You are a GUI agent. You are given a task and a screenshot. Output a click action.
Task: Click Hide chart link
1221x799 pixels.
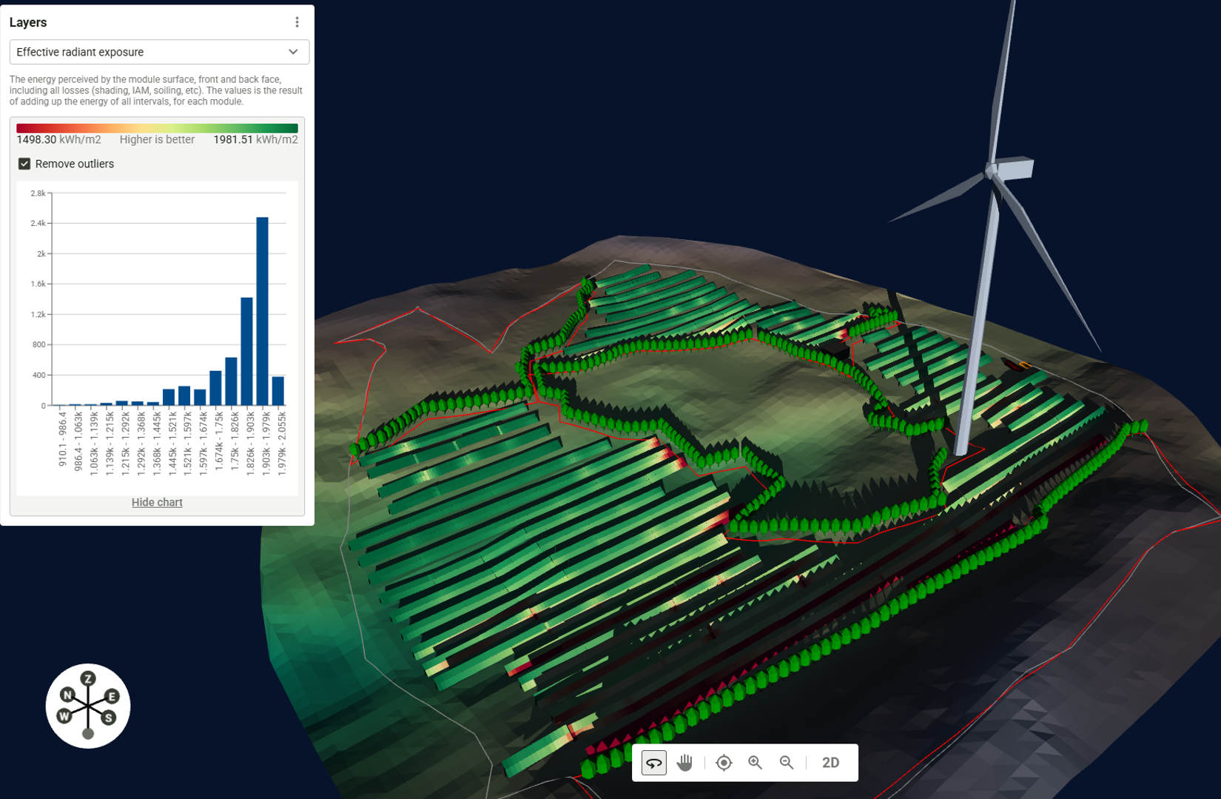tap(157, 502)
